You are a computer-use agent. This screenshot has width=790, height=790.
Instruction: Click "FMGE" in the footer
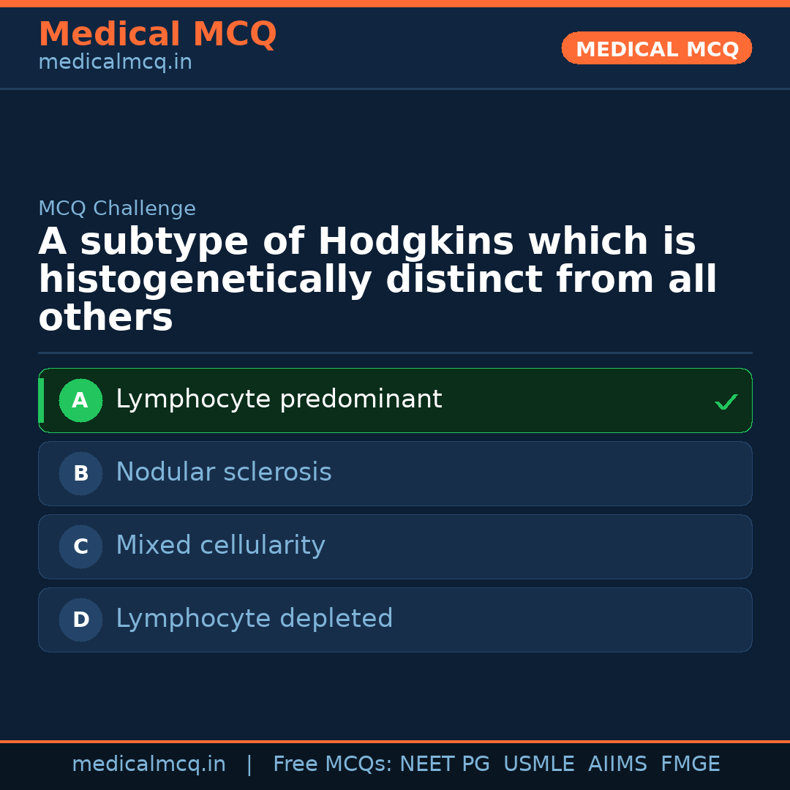(x=690, y=764)
